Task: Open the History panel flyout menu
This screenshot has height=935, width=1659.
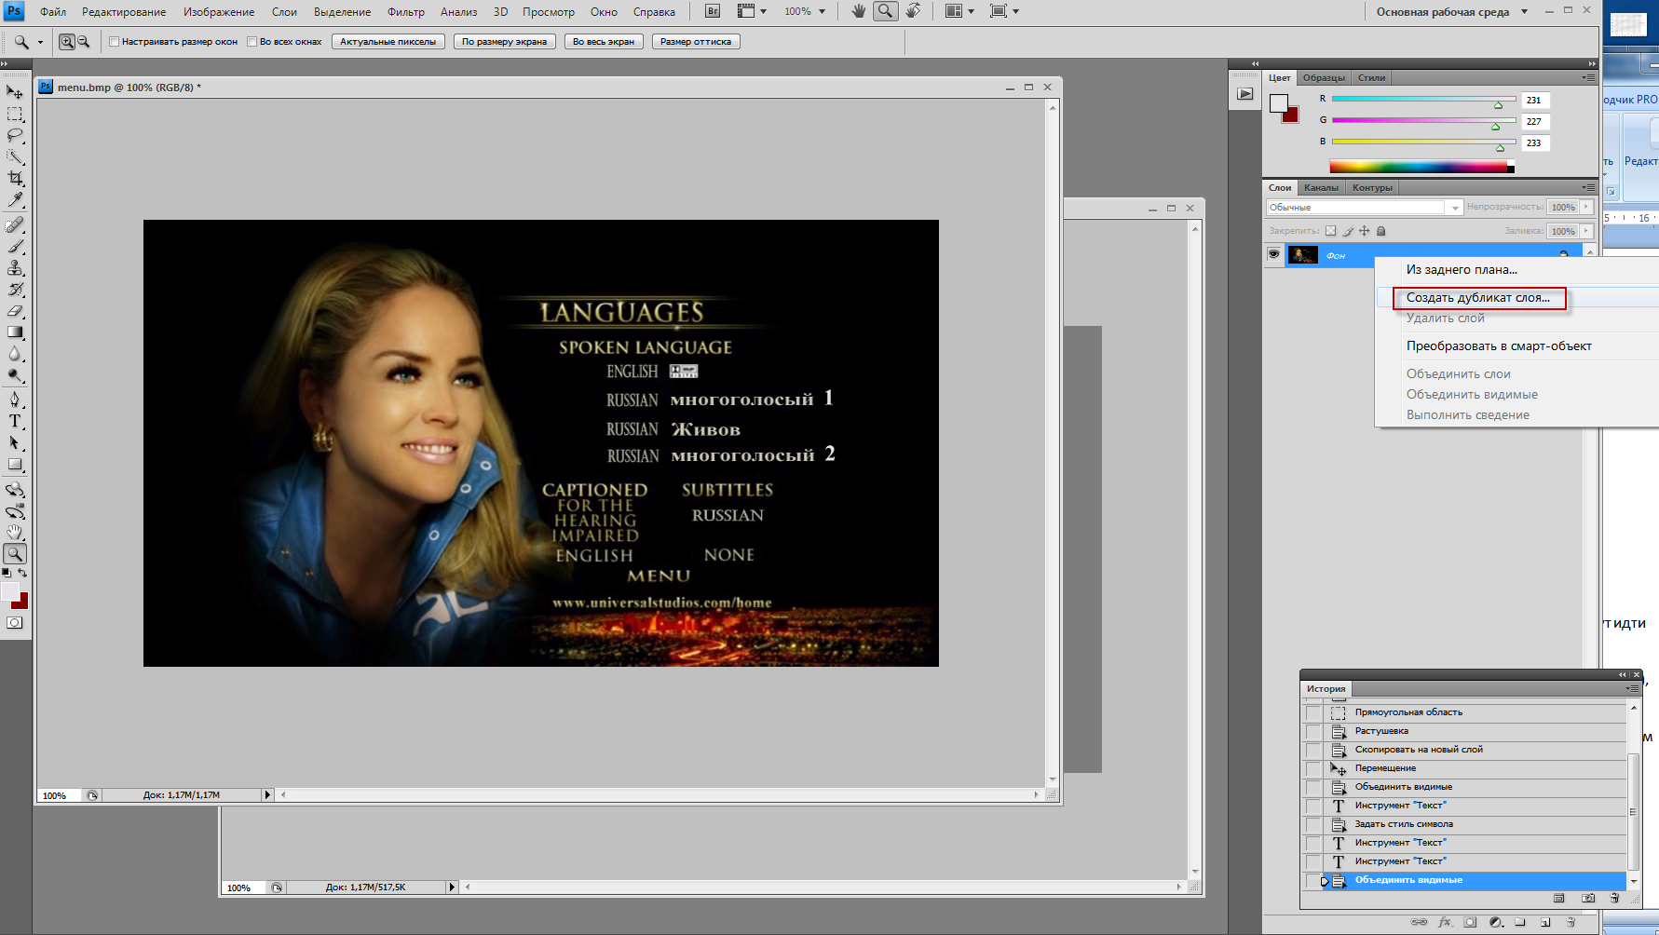Action: [x=1632, y=688]
